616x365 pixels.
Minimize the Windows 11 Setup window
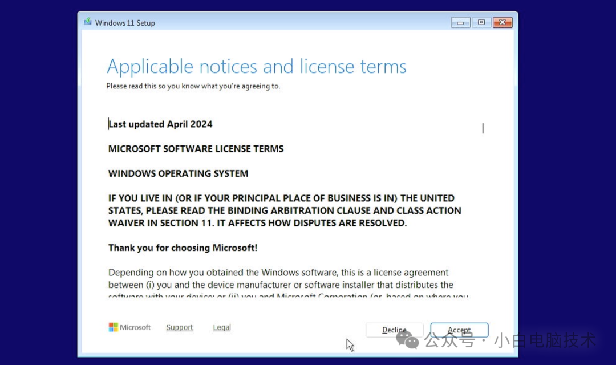click(460, 22)
